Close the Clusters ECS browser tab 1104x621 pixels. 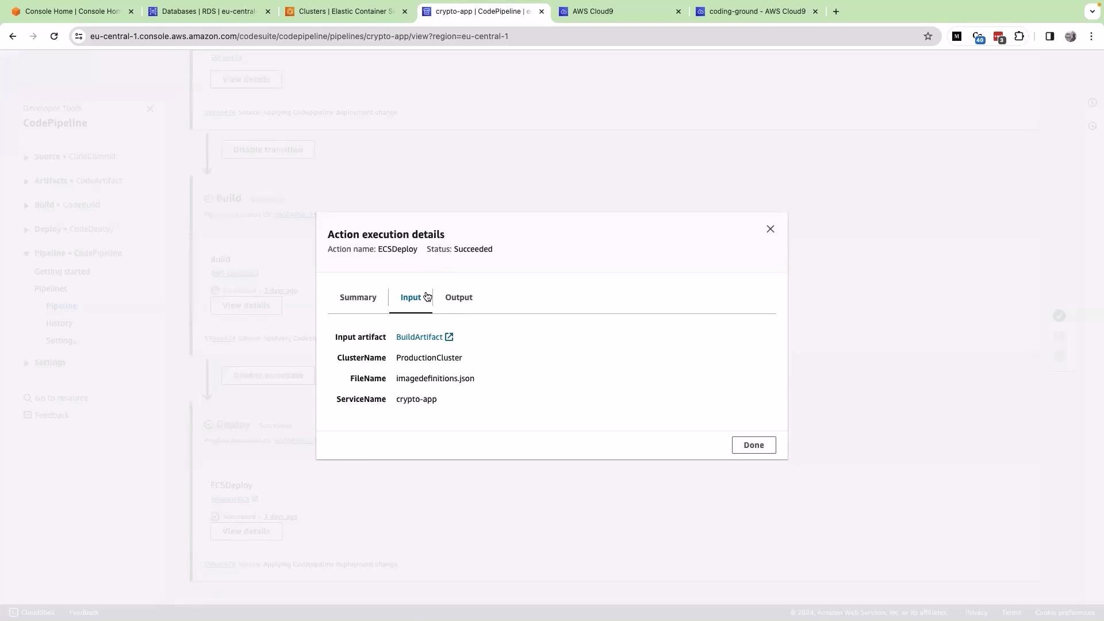coord(404,11)
